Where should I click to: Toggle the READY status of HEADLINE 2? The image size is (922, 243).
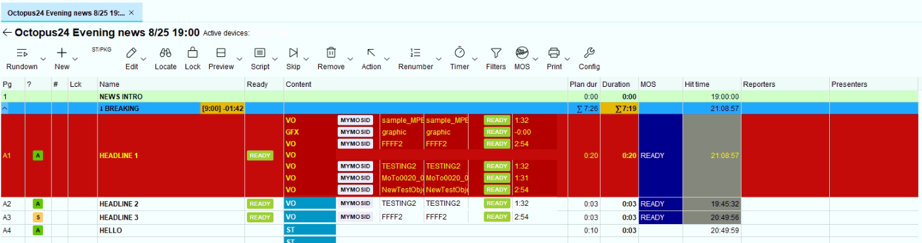click(259, 204)
